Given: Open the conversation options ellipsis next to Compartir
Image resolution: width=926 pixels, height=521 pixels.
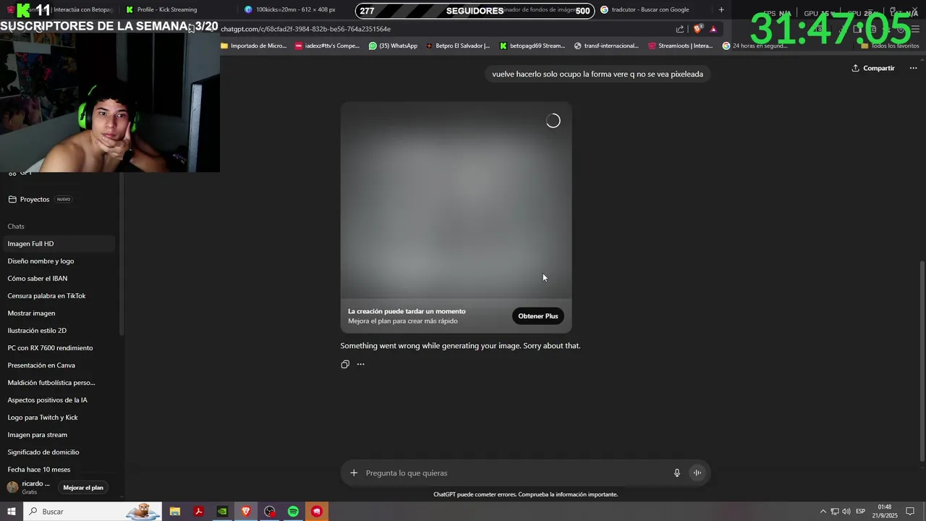Looking at the screenshot, I should (x=913, y=68).
